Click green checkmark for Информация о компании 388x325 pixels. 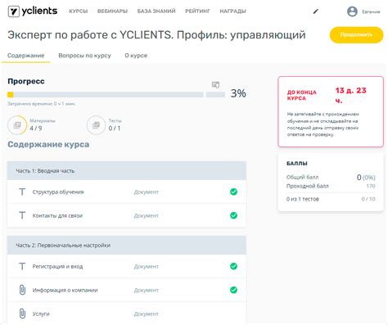(x=233, y=290)
